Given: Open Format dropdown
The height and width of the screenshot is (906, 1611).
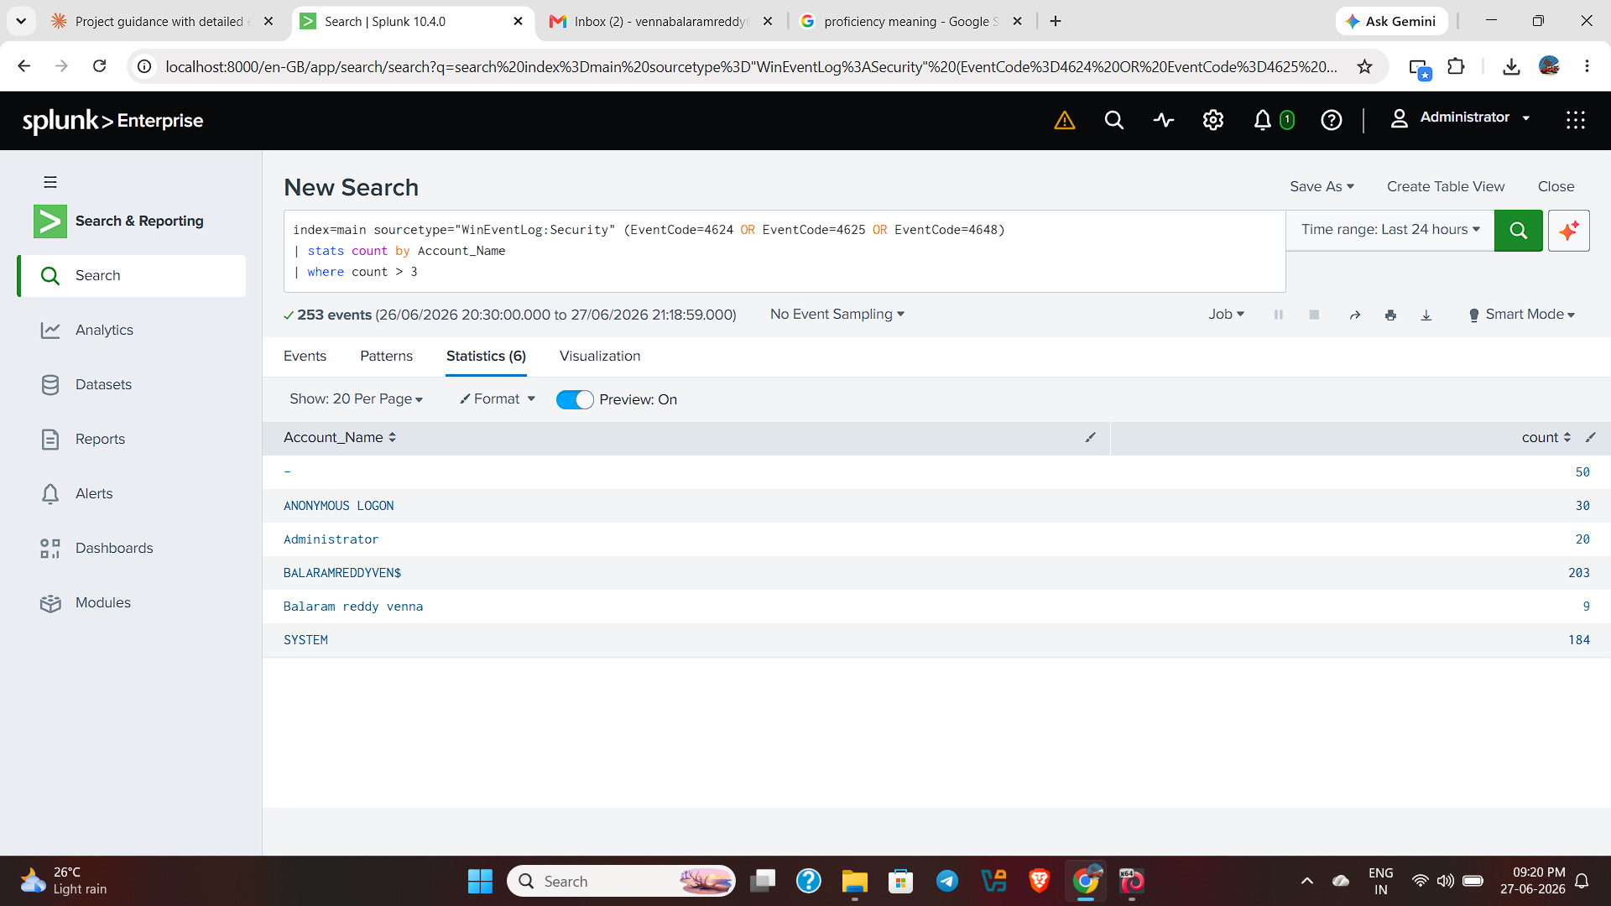Looking at the screenshot, I should (497, 399).
